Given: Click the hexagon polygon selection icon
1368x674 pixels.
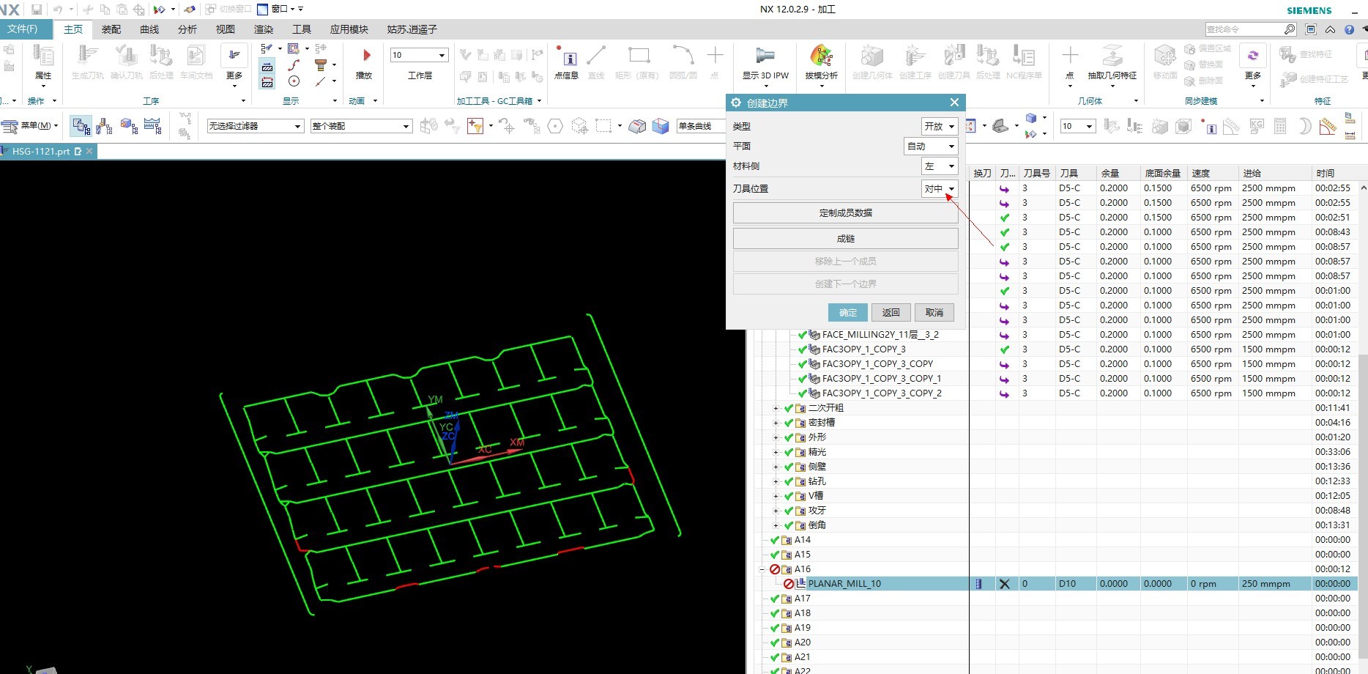Looking at the screenshot, I should 556,126.
